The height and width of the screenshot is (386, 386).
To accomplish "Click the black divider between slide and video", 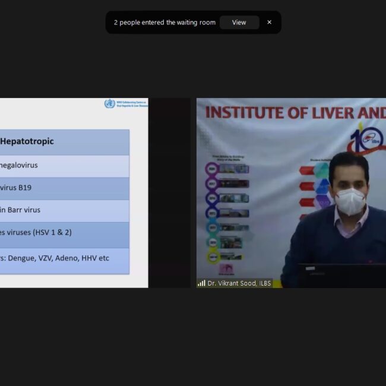I will 172,193.
